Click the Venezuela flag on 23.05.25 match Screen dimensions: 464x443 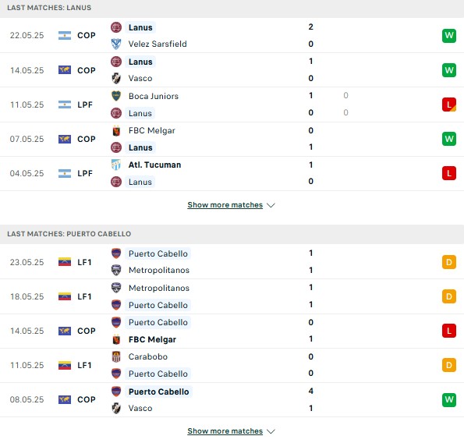click(x=65, y=262)
